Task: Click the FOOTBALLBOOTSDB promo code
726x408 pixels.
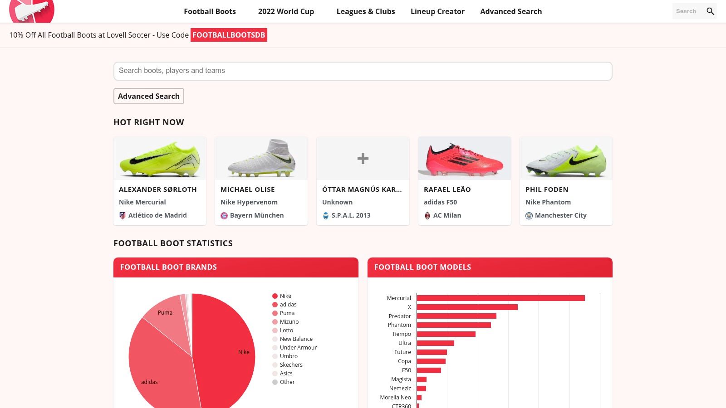Action: [x=229, y=35]
